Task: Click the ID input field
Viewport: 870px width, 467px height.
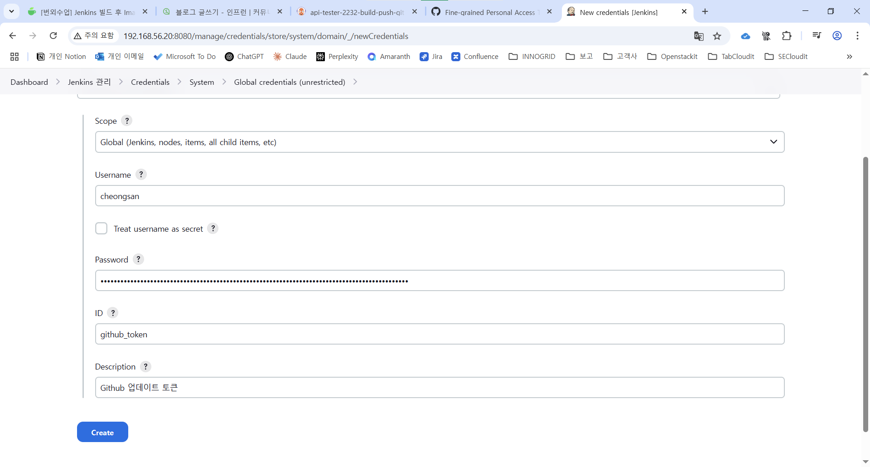Action: click(440, 334)
